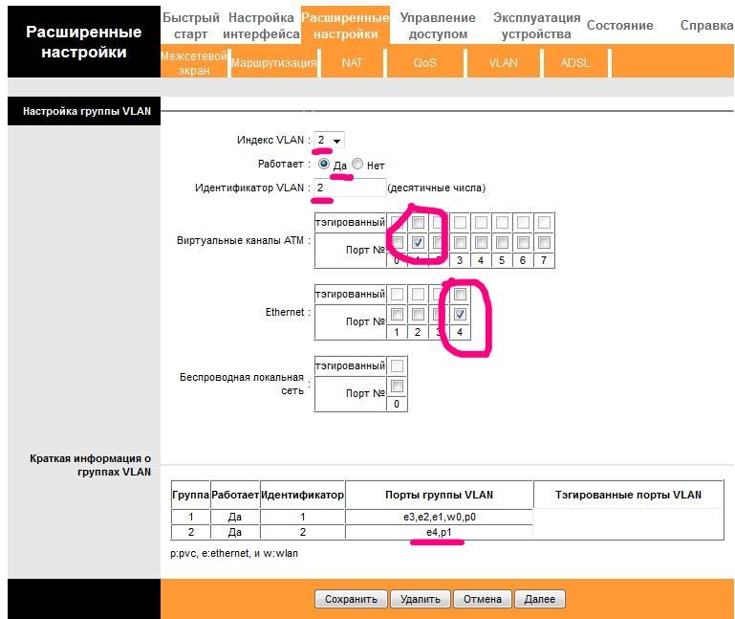The height and width of the screenshot is (619, 735).
Task: Click the Идентификатор VLAN input field
Action: coord(349,188)
